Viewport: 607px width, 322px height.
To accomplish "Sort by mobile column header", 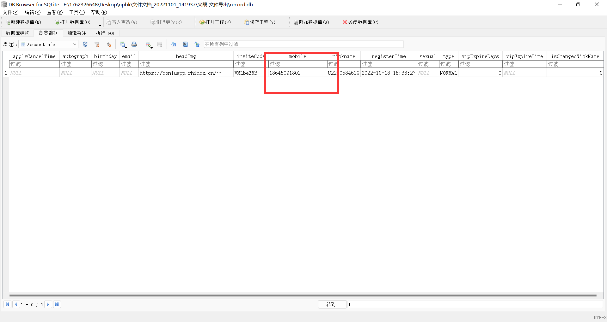I will pyautogui.click(x=297, y=56).
